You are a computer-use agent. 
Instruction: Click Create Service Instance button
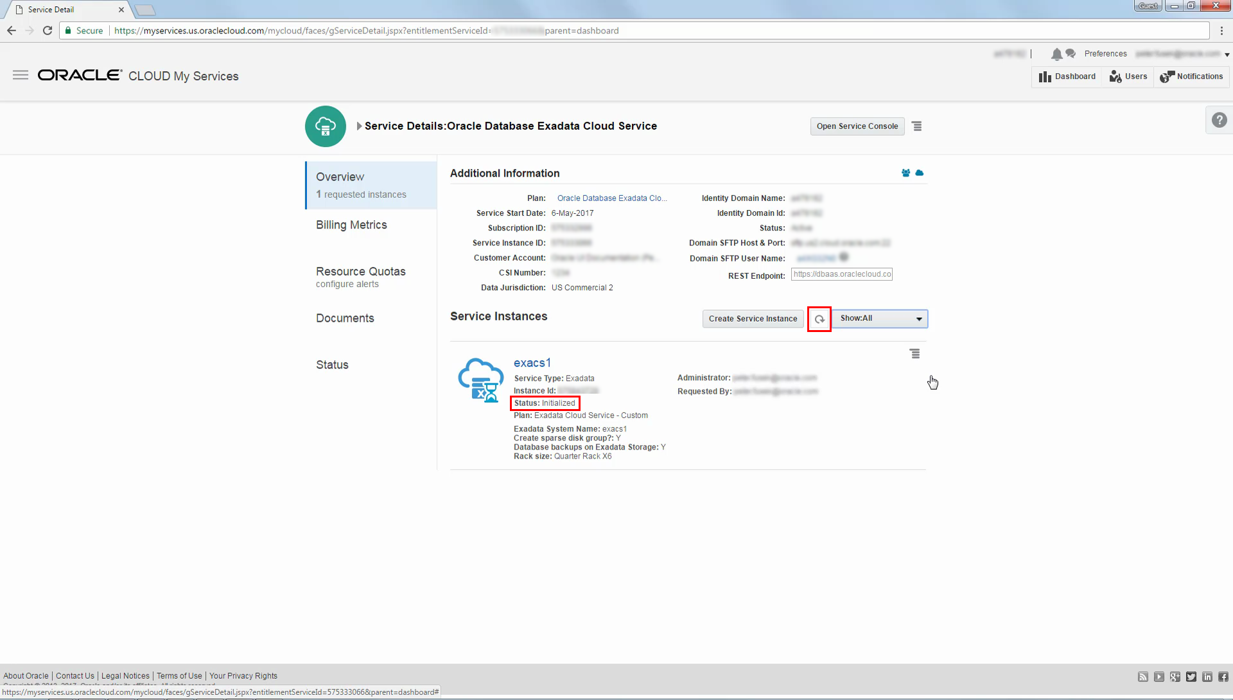(x=753, y=319)
